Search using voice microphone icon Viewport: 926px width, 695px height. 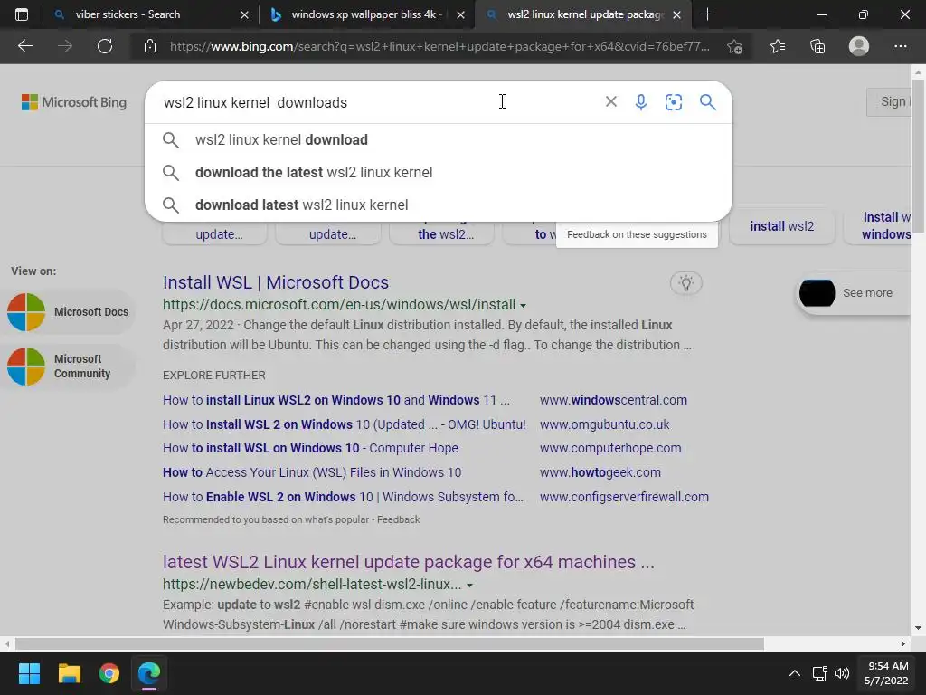click(x=641, y=102)
